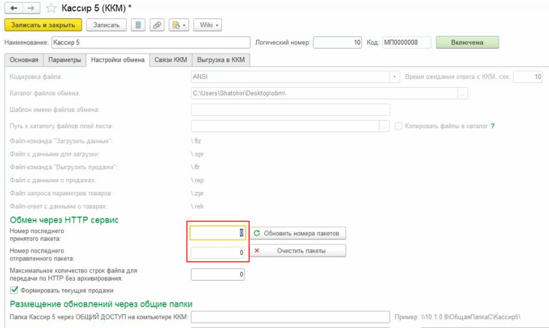Click the blue help question mark
Image resolution: width=549 pixels, height=328 pixels.
pyautogui.click(x=492, y=126)
